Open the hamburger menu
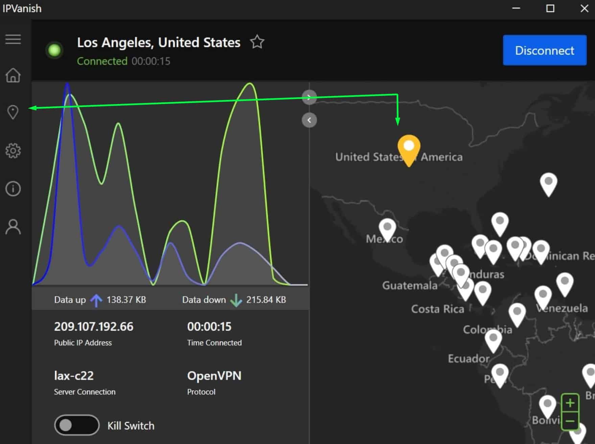The height and width of the screenshot is (444, 595). tap(13, 39)
